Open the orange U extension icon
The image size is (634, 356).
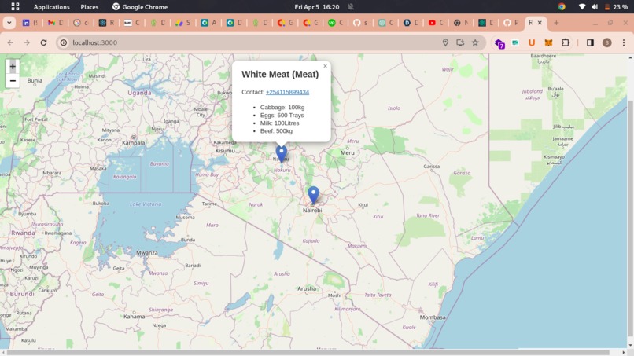(x=532, y=42)
